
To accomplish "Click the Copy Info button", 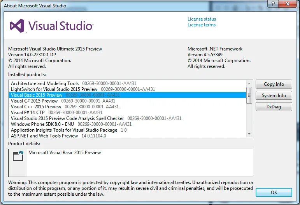I will click(274, 84).
